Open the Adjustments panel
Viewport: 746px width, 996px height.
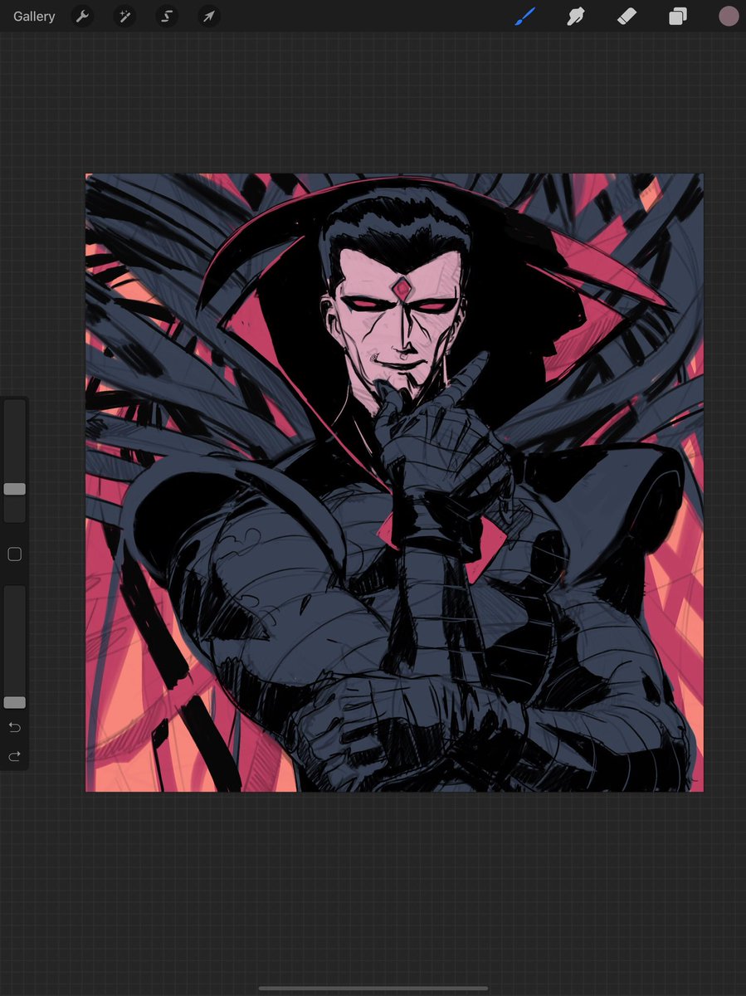[124, 16]
